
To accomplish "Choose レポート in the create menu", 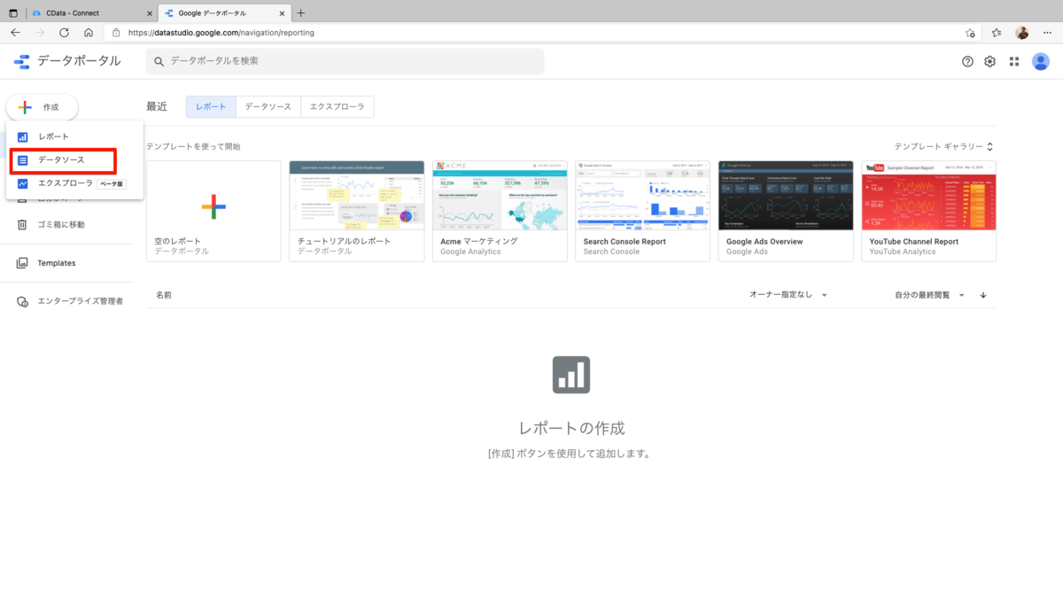I will (x=74, y=136).
